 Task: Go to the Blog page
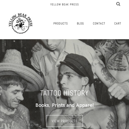click(x=80, y=23)
